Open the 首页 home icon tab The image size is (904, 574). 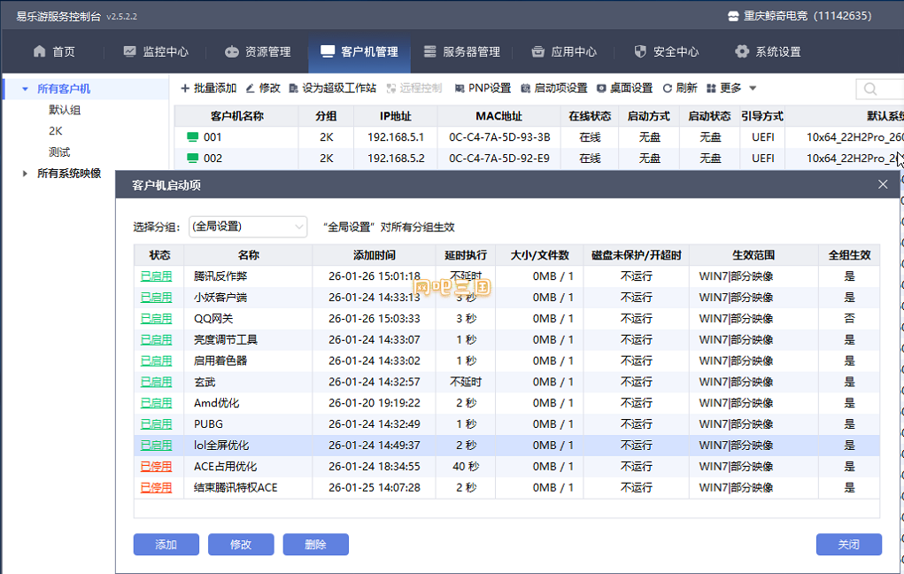(39, 51)
